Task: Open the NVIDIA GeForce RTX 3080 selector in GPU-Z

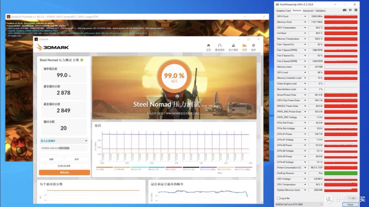Action: pos(299,204)
